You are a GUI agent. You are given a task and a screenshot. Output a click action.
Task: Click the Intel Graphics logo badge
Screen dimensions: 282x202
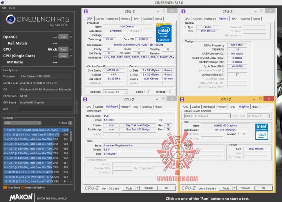(262, 132)
